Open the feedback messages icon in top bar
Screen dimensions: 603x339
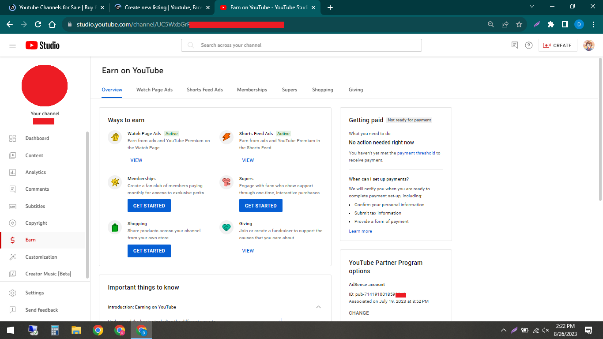pos(514,45)
